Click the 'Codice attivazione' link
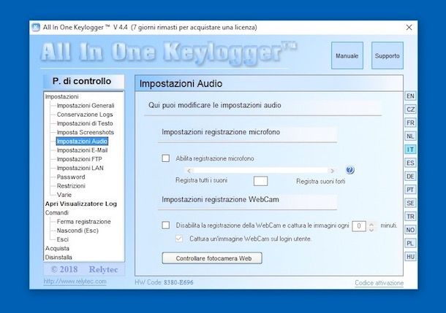The width and height of the screenshot is (446, 313). tap(379, 283)
